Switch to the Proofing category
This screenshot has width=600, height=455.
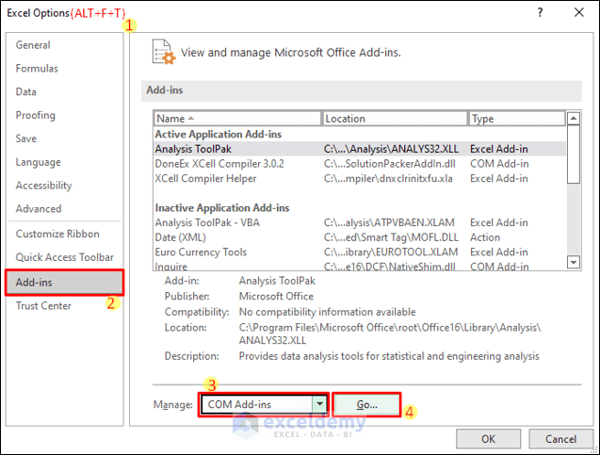coord(36,116)
